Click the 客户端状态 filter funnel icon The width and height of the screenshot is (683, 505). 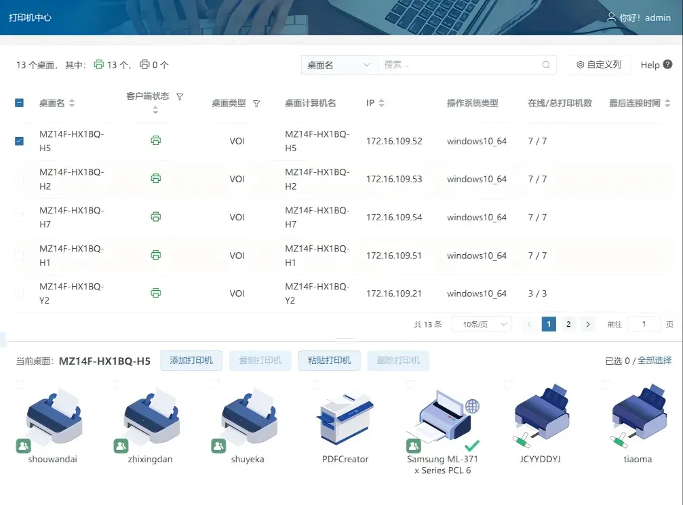(x=180, y=97)
